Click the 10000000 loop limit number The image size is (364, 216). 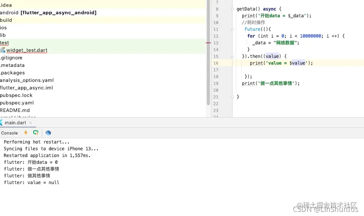[x=310, y=36]
